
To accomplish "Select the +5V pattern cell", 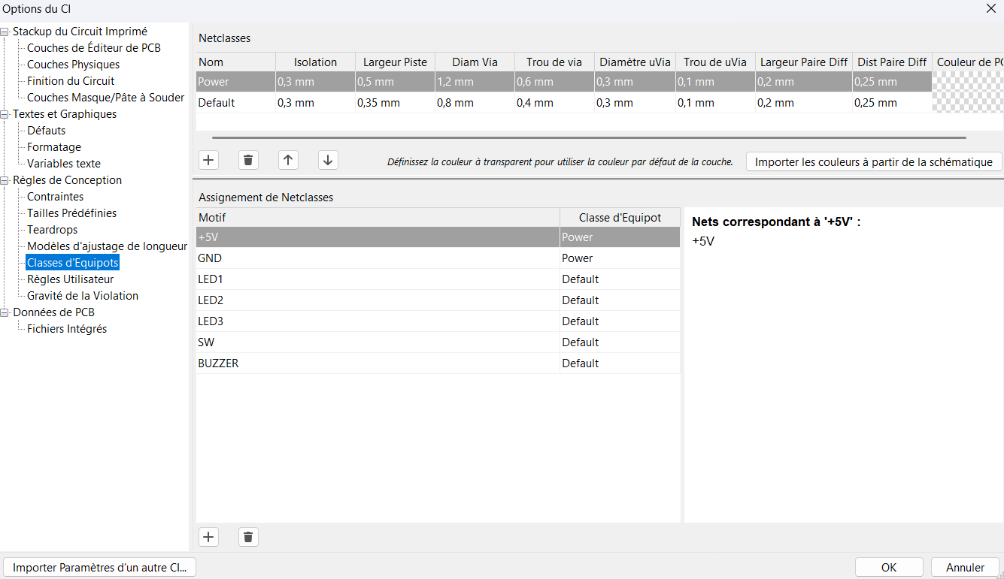I will 378,237.
